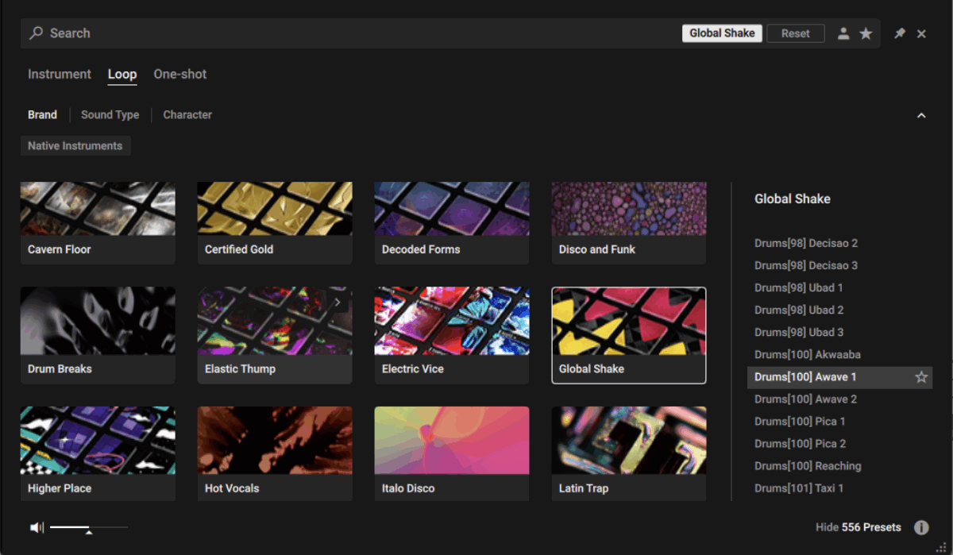This screenshot has width=953, height=555.
Task: Load preset Drums[101] Taxi 1
Action: coord(799,488)
